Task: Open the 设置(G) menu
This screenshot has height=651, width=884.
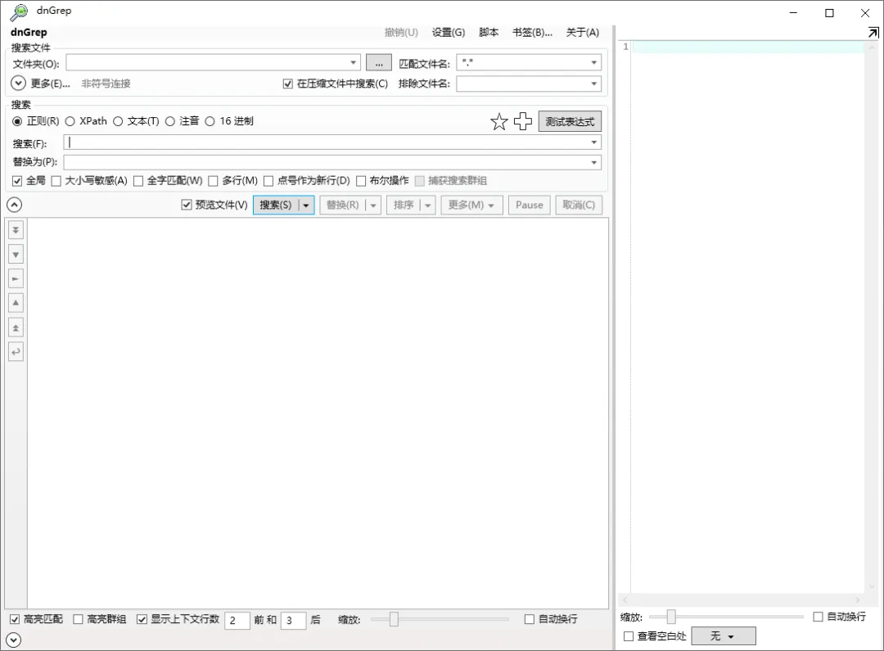Action: (x=449, y=32)
